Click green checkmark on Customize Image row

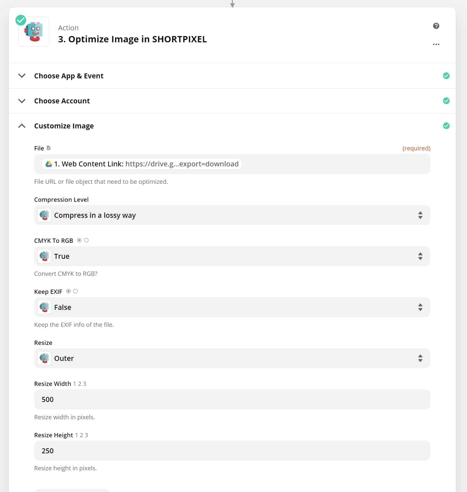click(x=446, y=126)
